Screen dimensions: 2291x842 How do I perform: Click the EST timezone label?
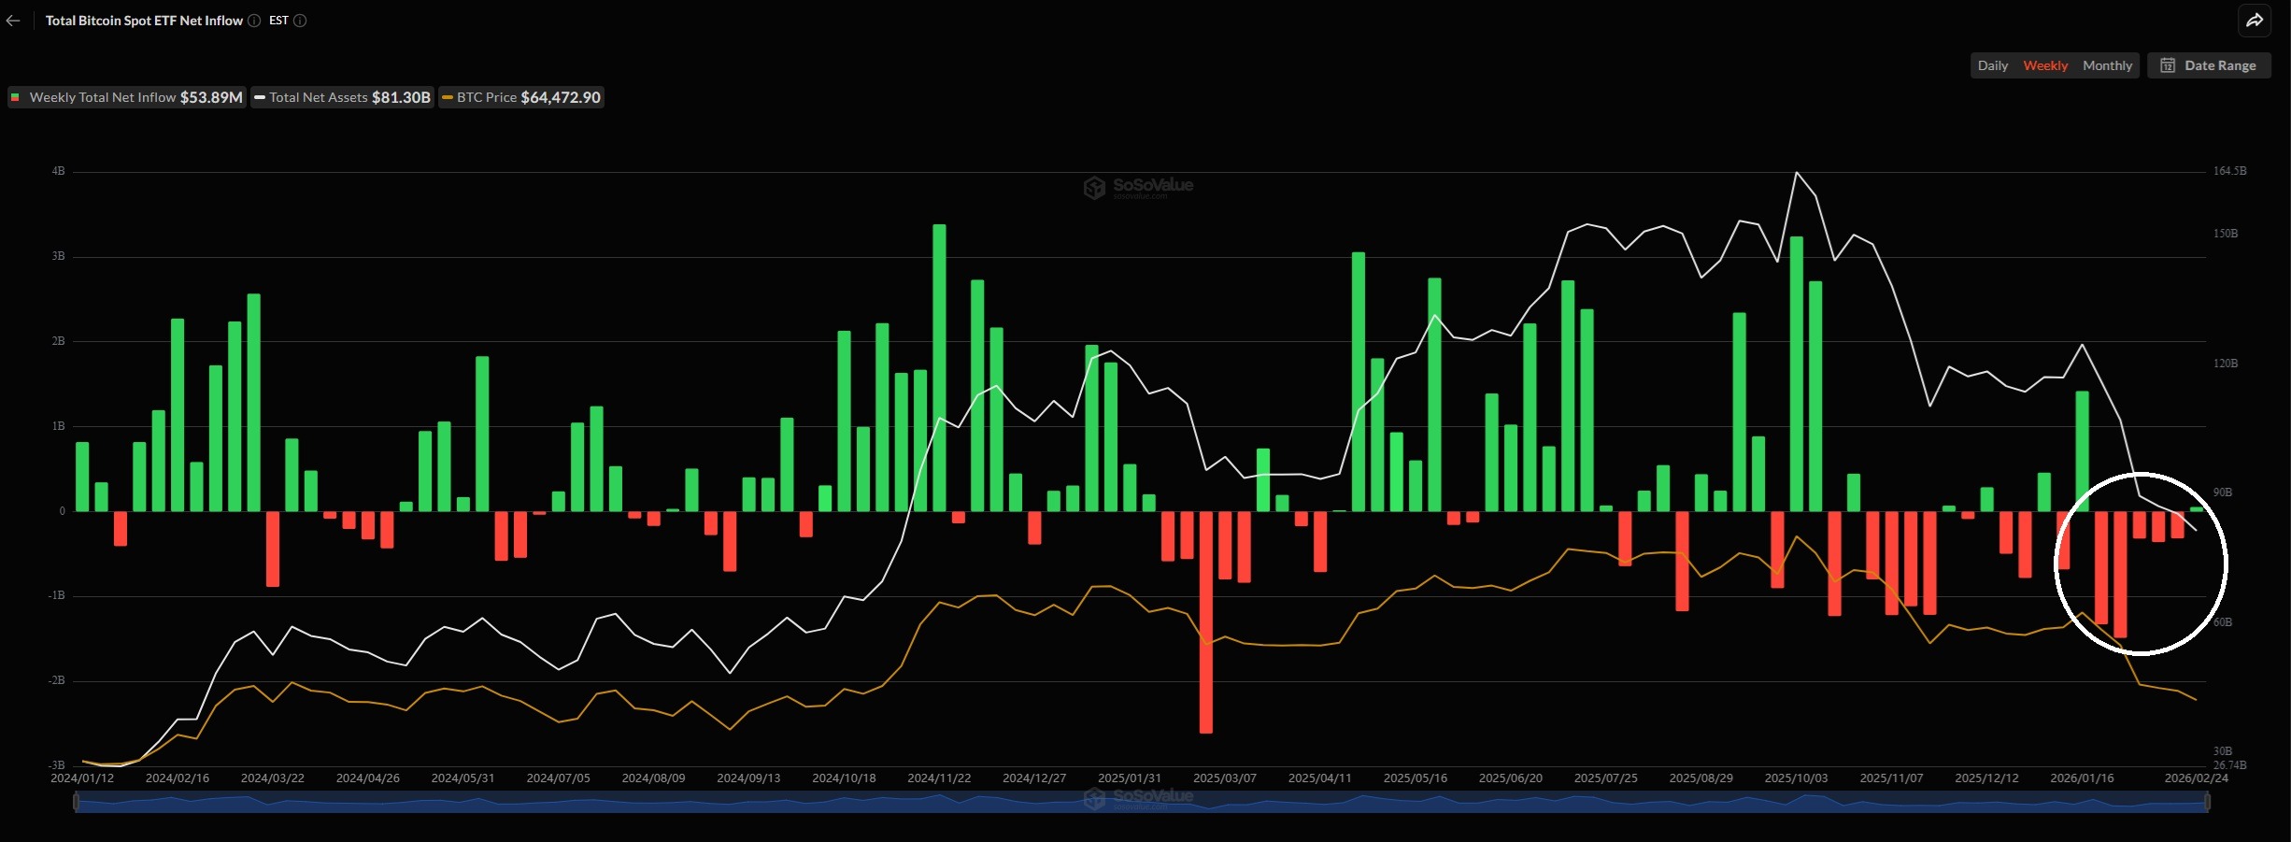click(x=278, y=21)
